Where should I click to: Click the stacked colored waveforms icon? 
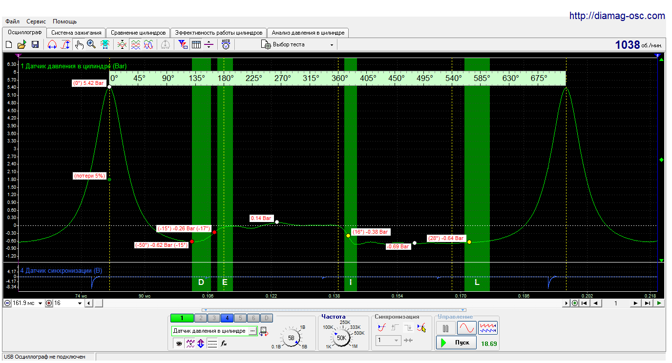(x=136, y=44)
